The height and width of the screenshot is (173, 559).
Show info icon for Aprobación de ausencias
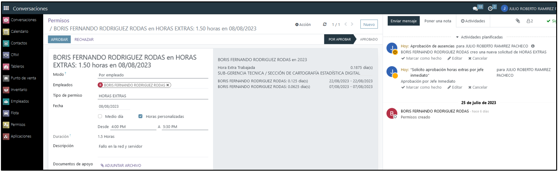click(533, 46)
